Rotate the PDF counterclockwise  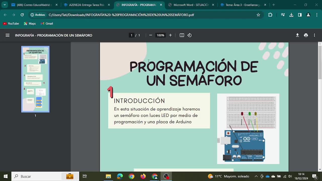[189, 35]
